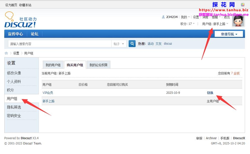Expand the 积分: 17 dropdown
This screenshot has height=154, width=250.
187,24
